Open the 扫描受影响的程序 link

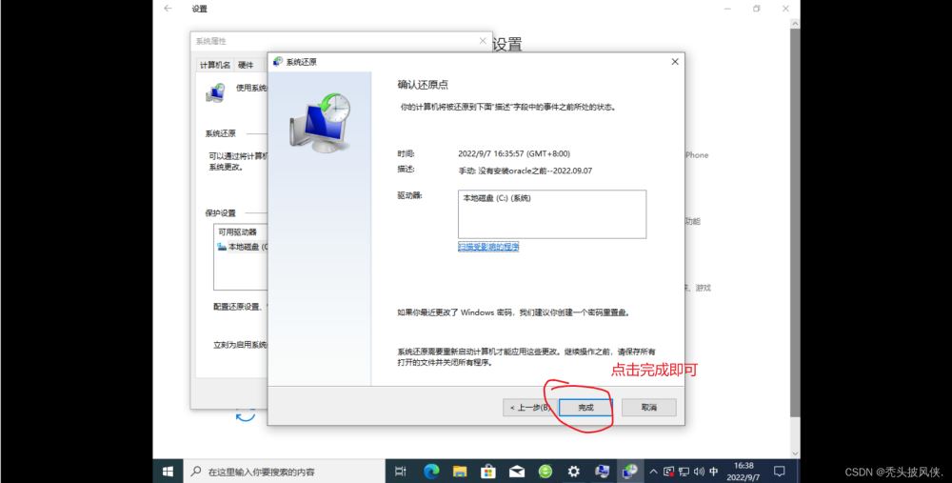(x=488, y=247)
